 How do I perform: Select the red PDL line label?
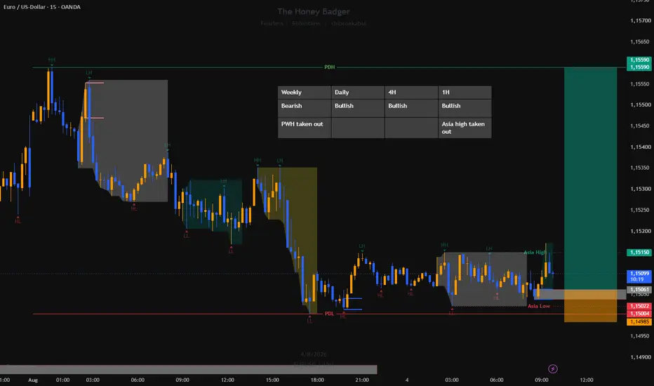point(329,314)
